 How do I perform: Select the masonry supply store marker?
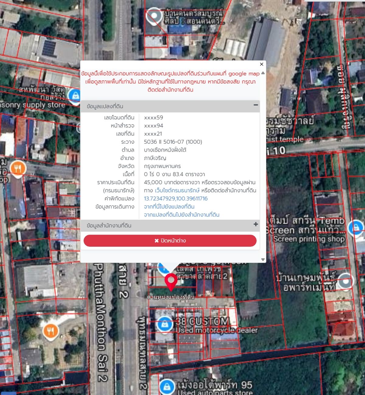click(x=75, y=96)
